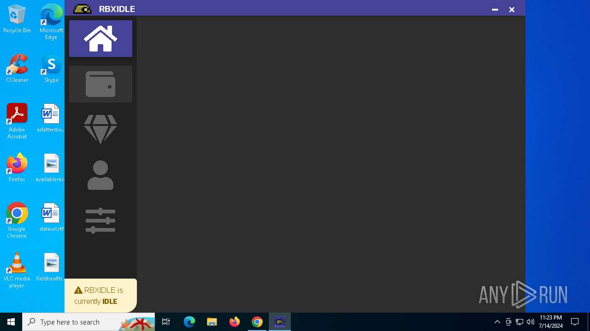Open the Wallet section in RBXIDLE

[x=100, y=84]
